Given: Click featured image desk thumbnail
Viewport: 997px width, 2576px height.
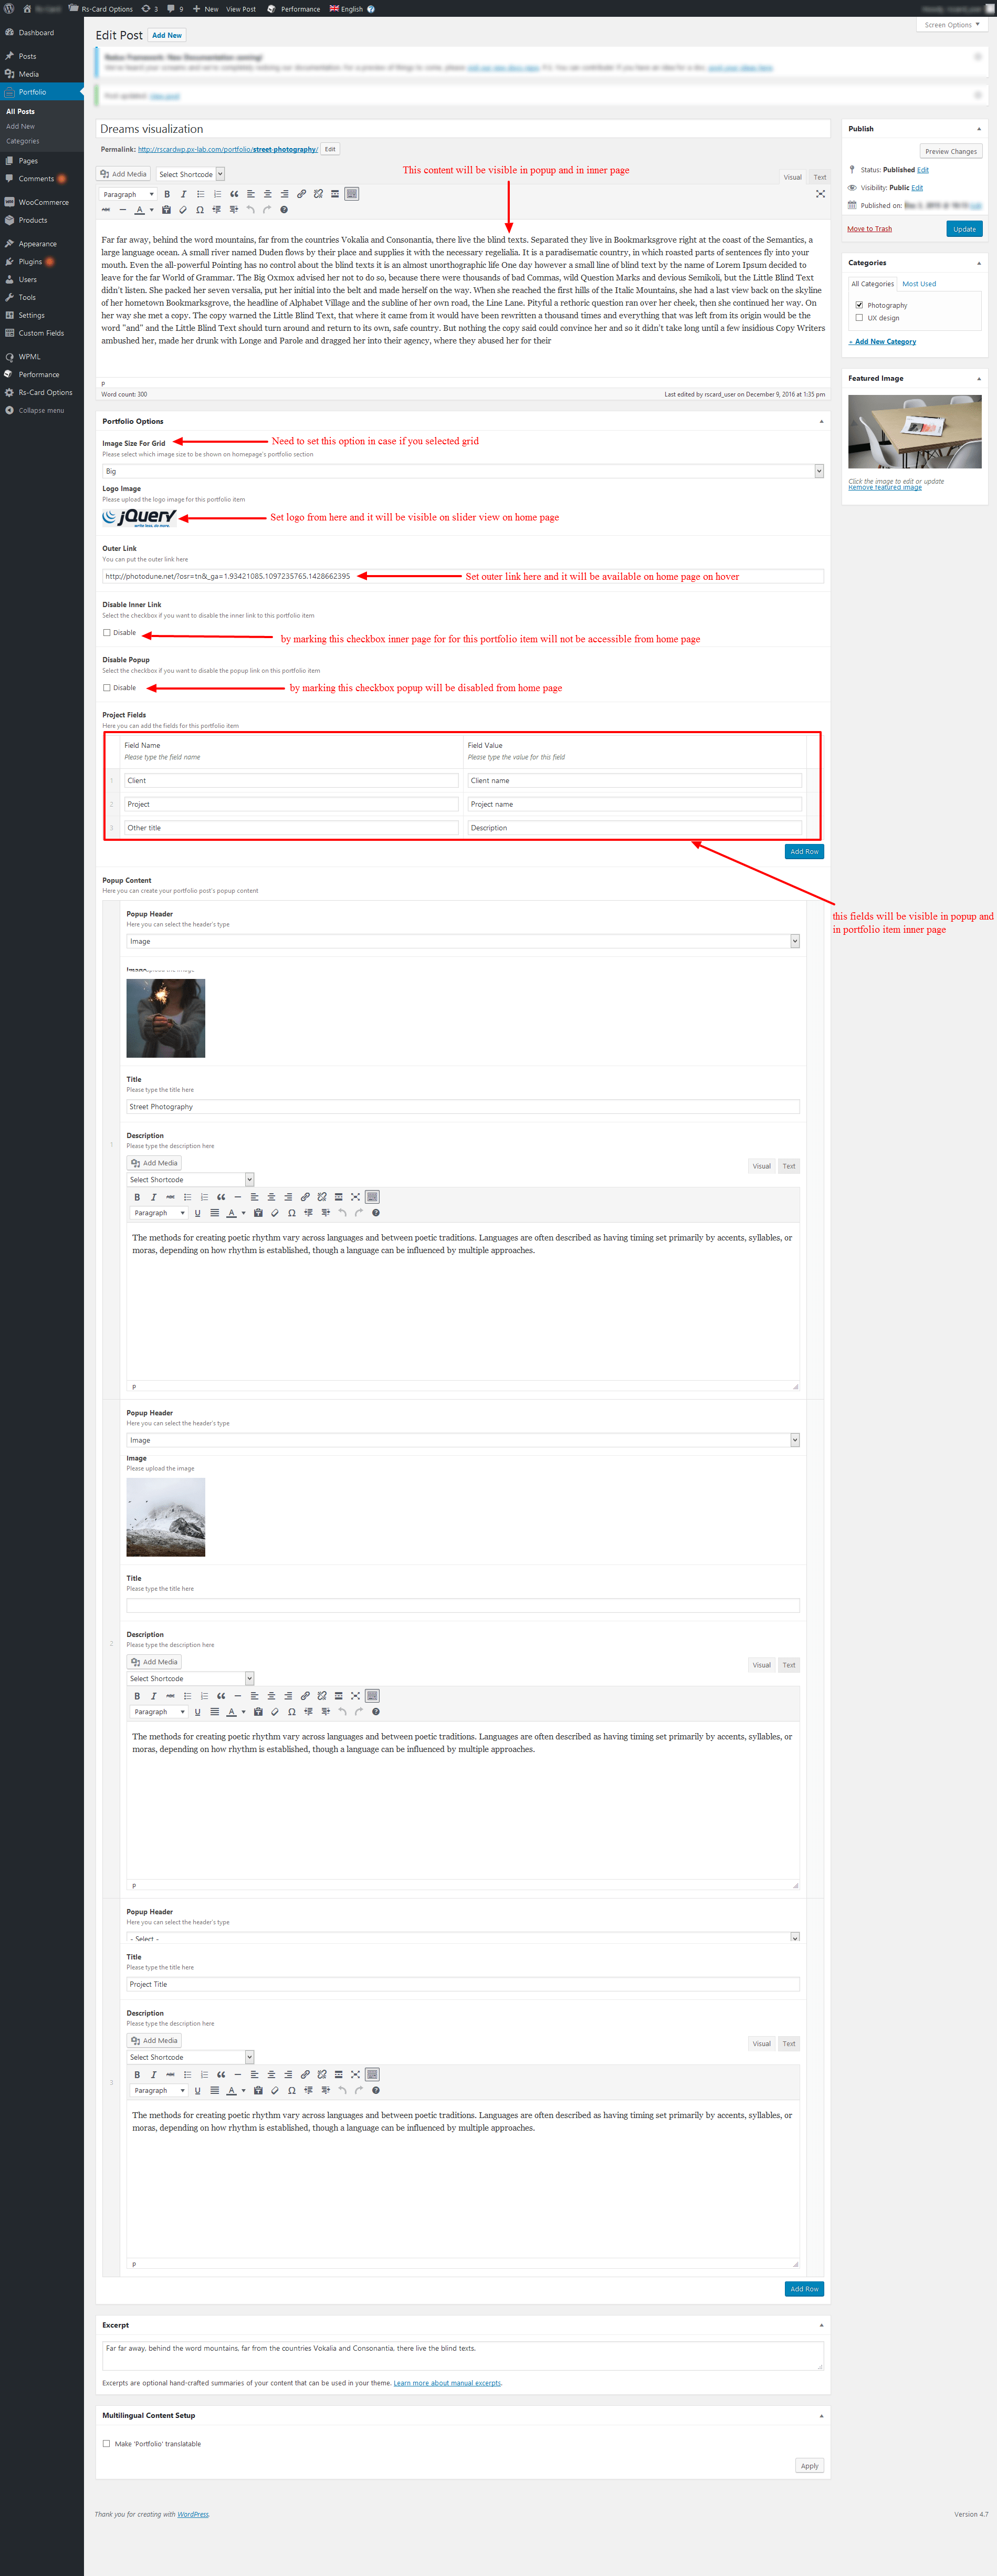Looking at the screenshot, I should point(914,432).
